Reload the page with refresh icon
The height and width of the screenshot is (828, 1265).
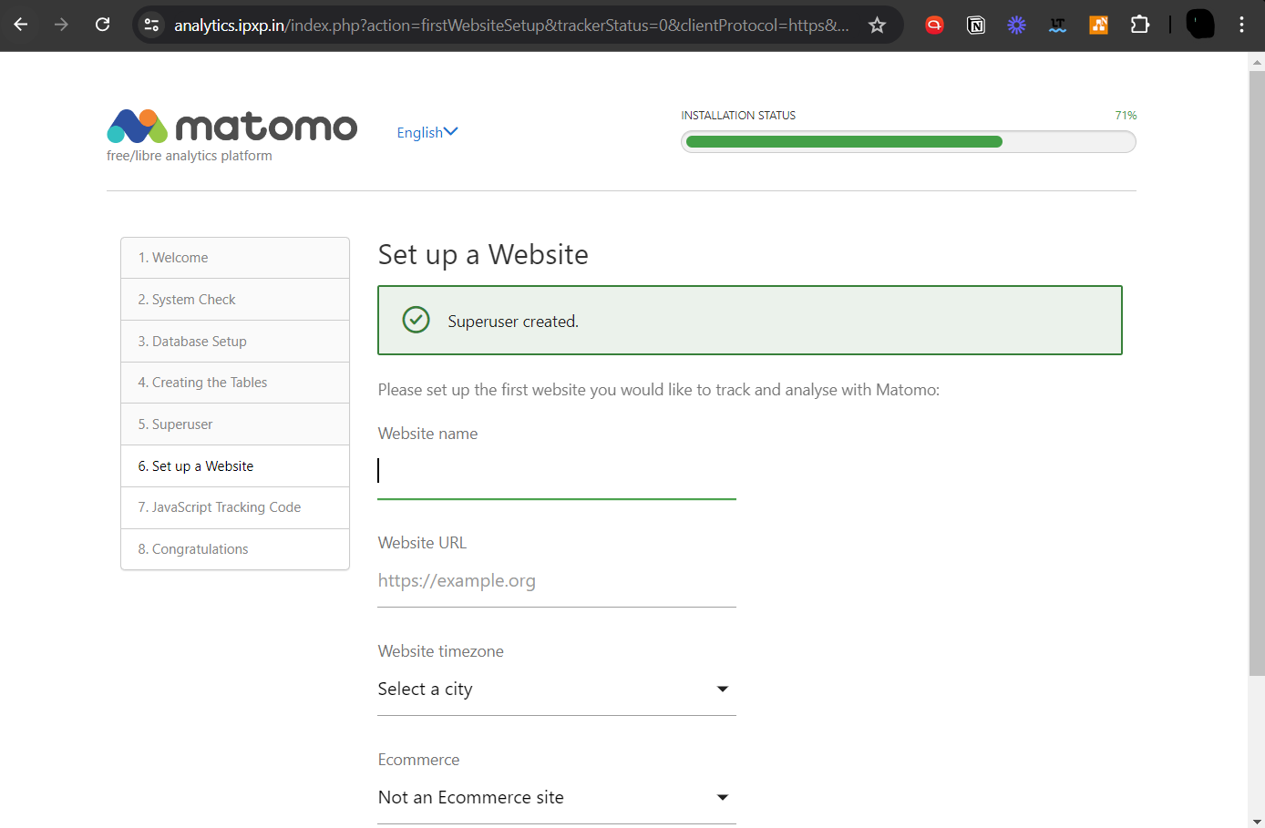pyautogui.click(x=103, y=25)
